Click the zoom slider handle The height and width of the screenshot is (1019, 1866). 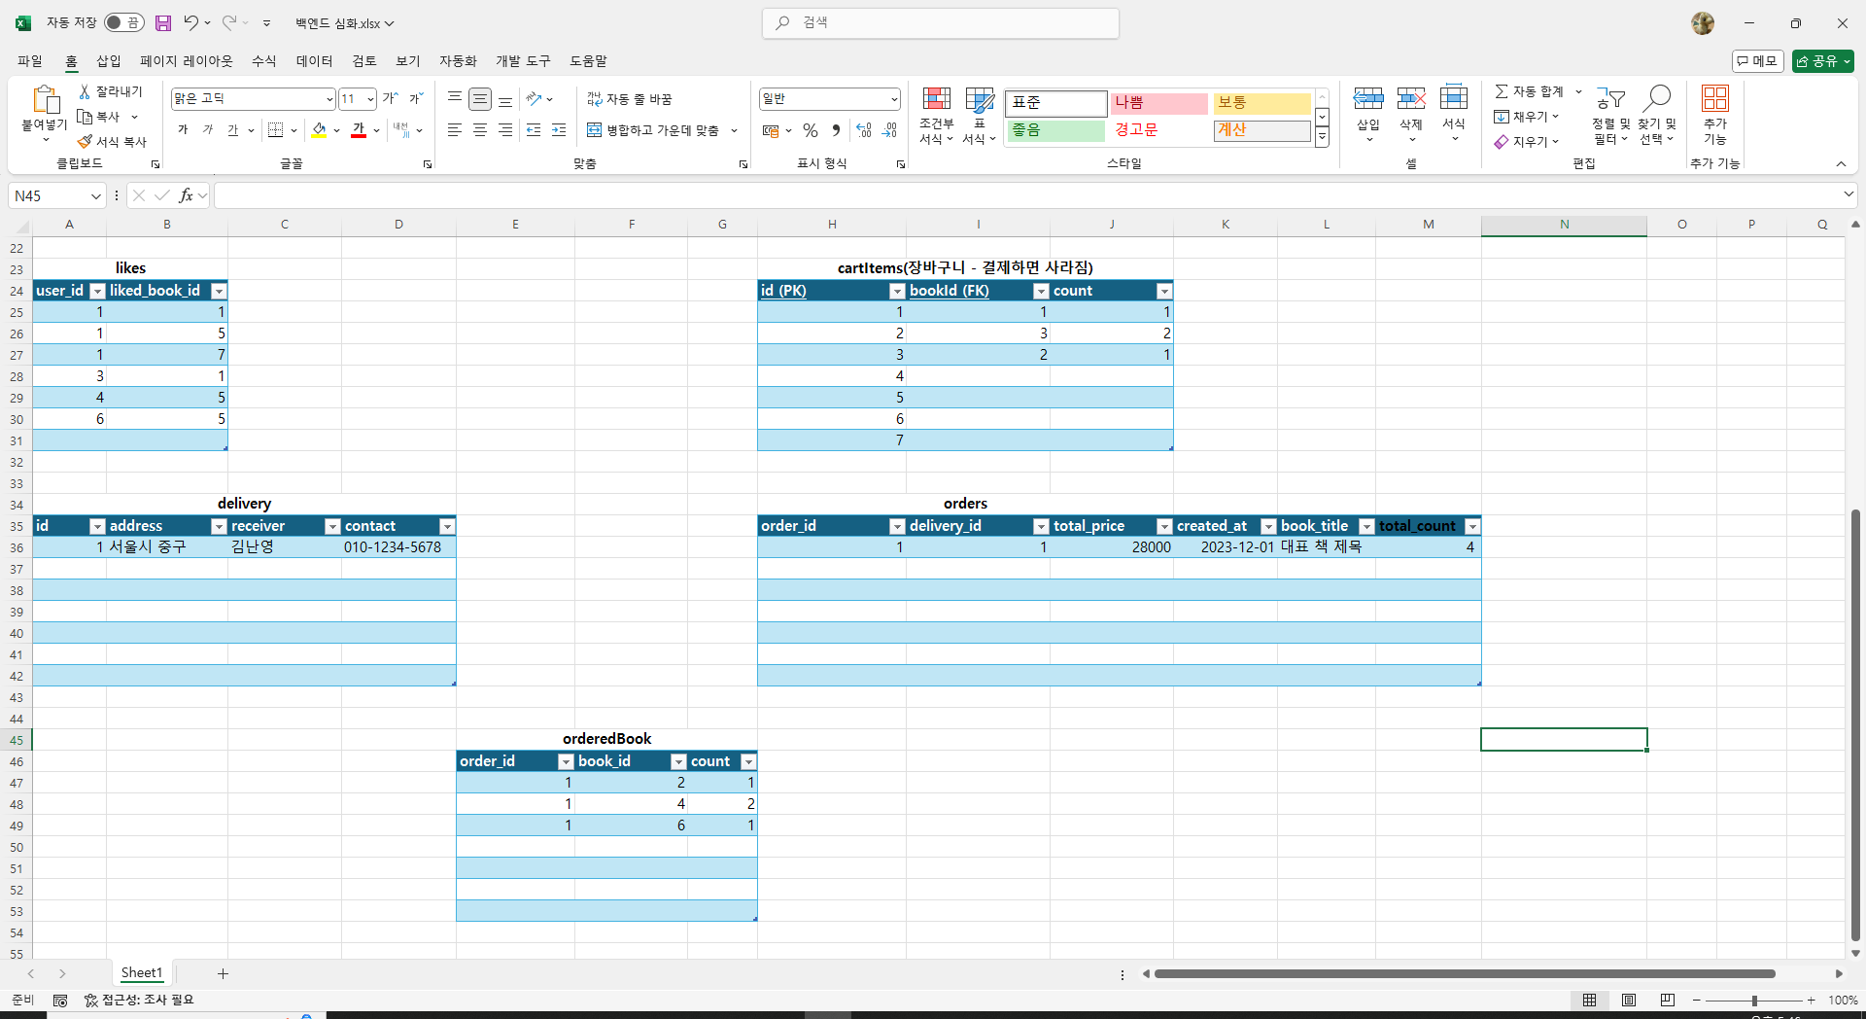(x=1754, y=1001)
